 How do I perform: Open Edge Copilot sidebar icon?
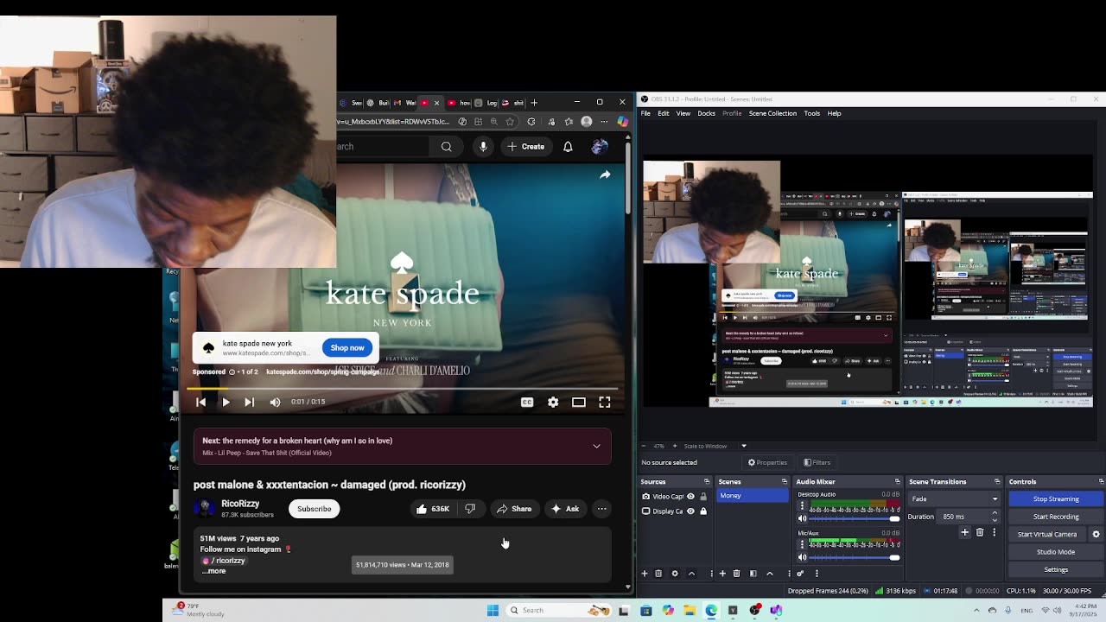coord(622,122)
